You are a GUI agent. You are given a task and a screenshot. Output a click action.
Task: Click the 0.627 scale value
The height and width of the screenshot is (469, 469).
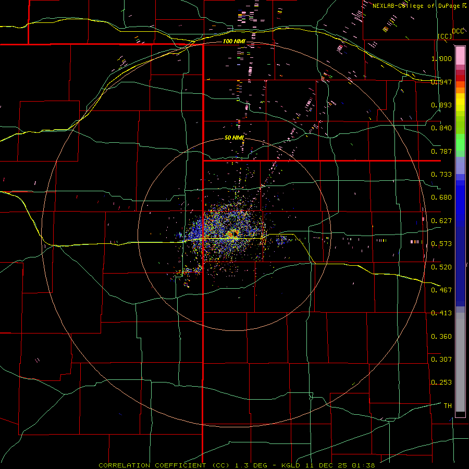click(441, 221)
